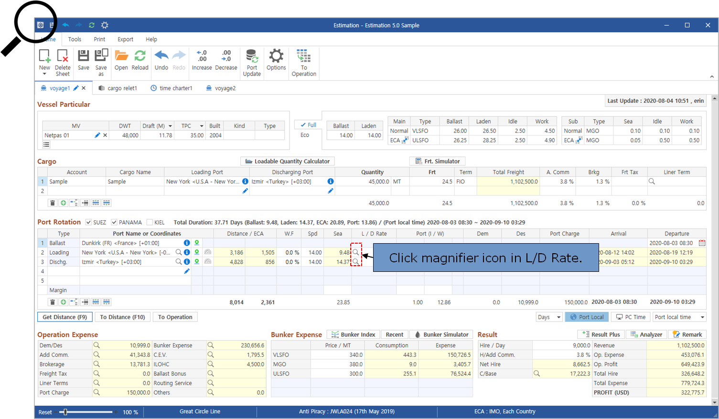Click map pin icon for Dunkirk row
The width and height of the screenshot is (719, 419).
pyautogui.click(x=197, y=243)
